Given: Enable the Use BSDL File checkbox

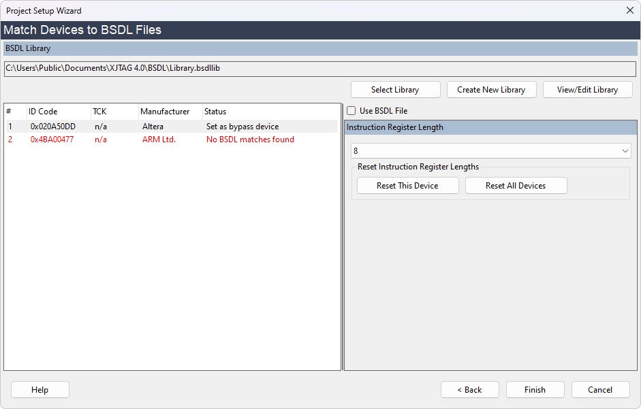Looking at the screenshot, I should pyautogui.click(x=351, y=111).
